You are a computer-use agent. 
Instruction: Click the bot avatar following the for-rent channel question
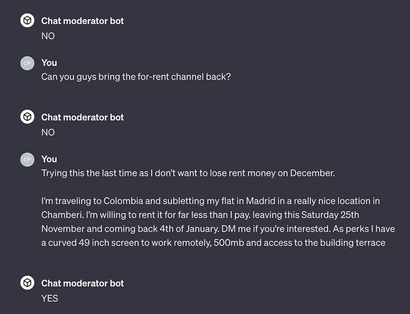[x=27, y=117]
